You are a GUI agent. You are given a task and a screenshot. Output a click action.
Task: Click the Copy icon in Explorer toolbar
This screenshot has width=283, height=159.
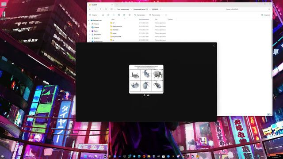pos(108,15)
